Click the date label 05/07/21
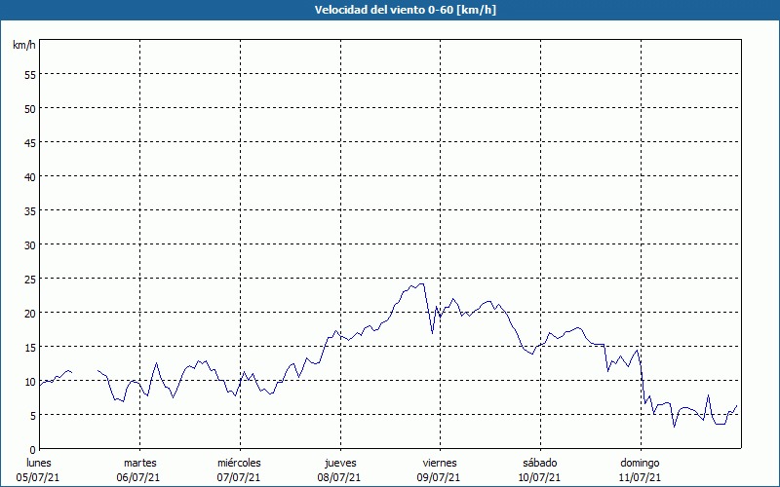 point(38,477)
